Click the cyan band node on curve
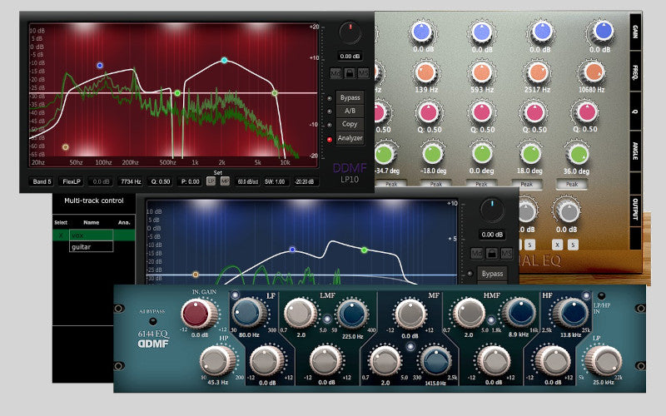 224,61
